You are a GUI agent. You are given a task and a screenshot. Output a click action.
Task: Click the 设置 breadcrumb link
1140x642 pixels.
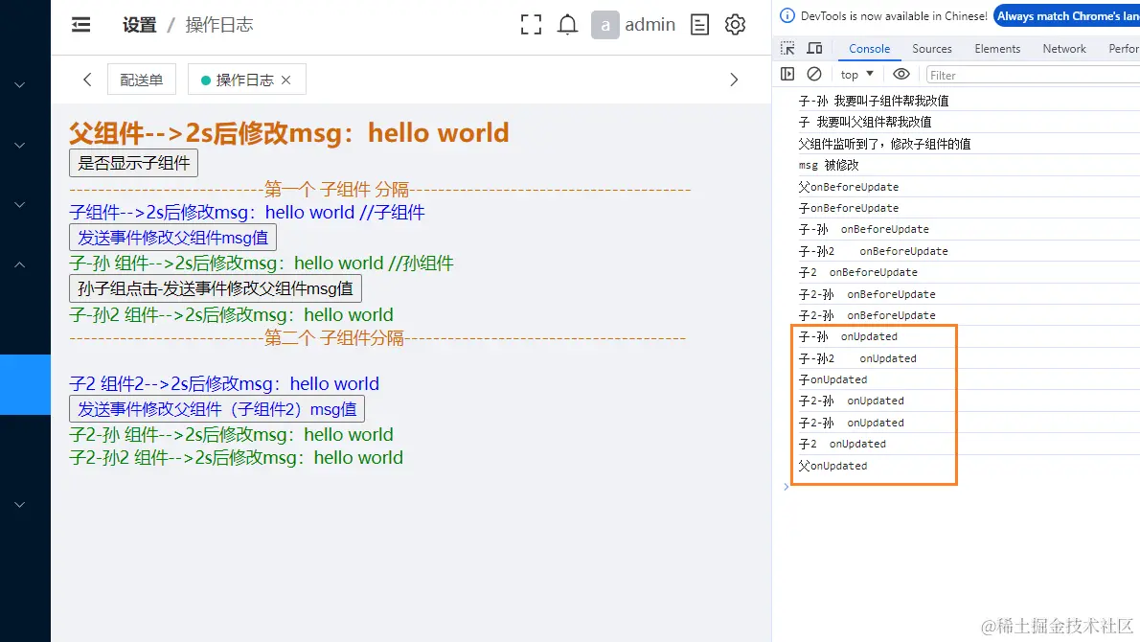(139, 25)
